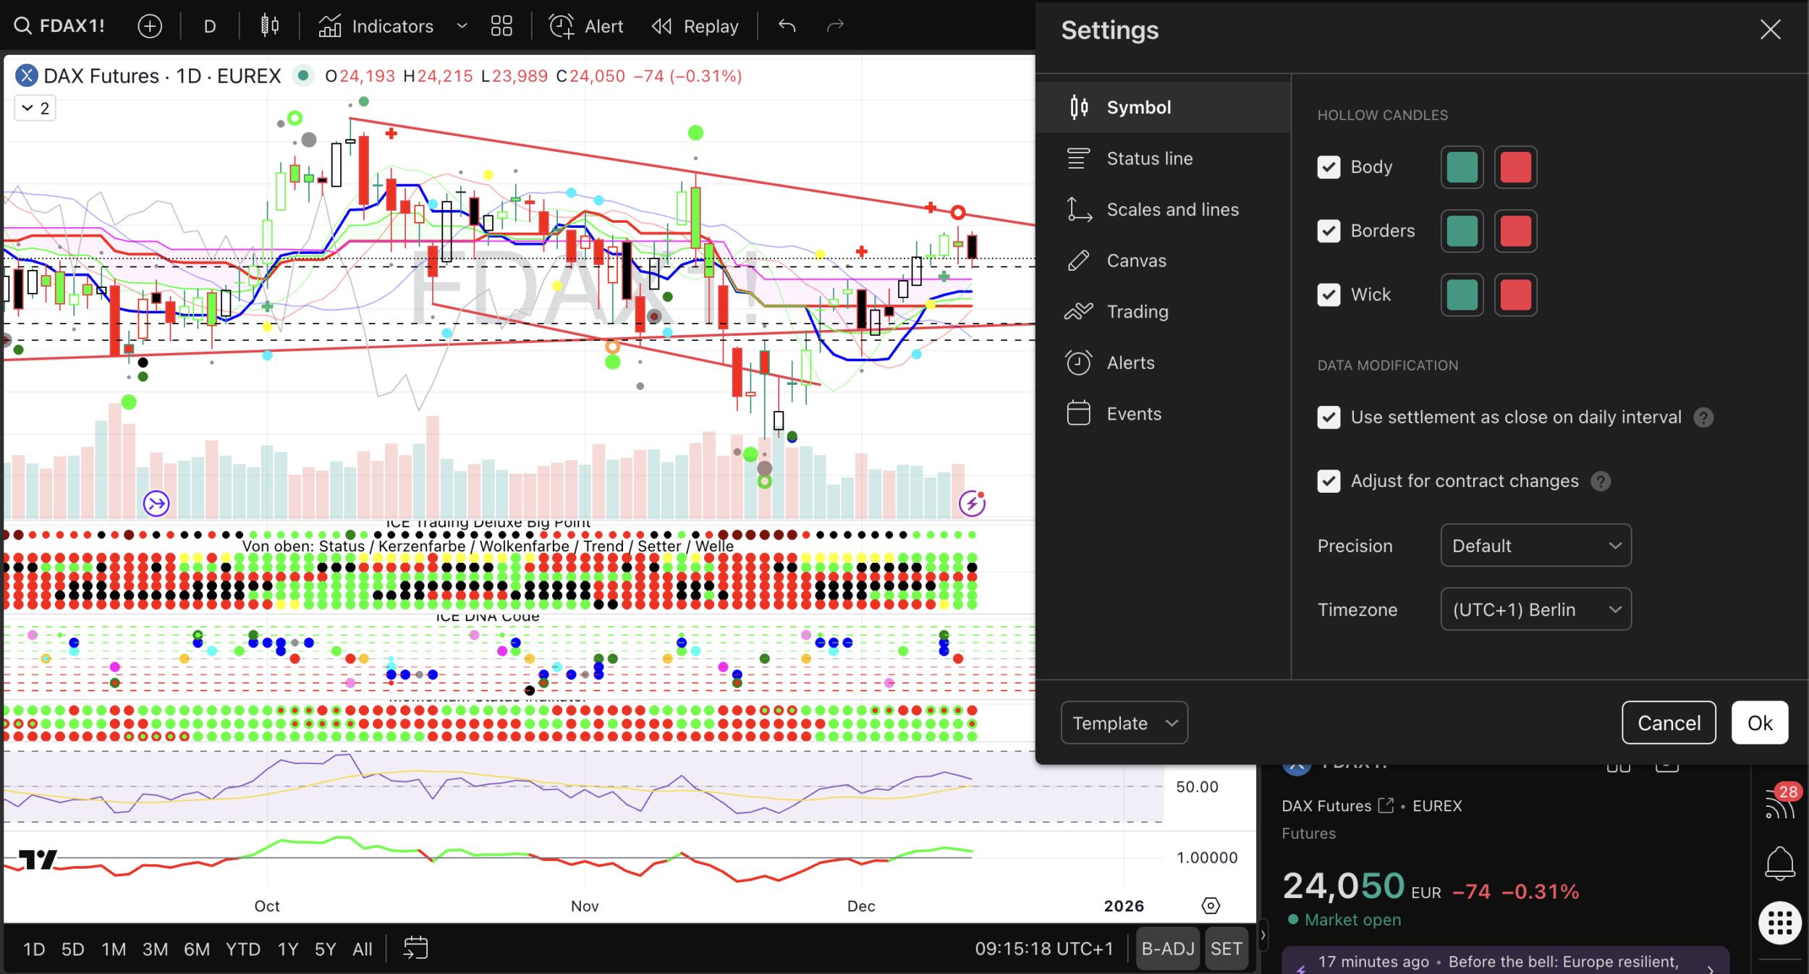Click the undo arrow icon
Viewport: 1809px width, 974px height.
click(x=787, y=26)
